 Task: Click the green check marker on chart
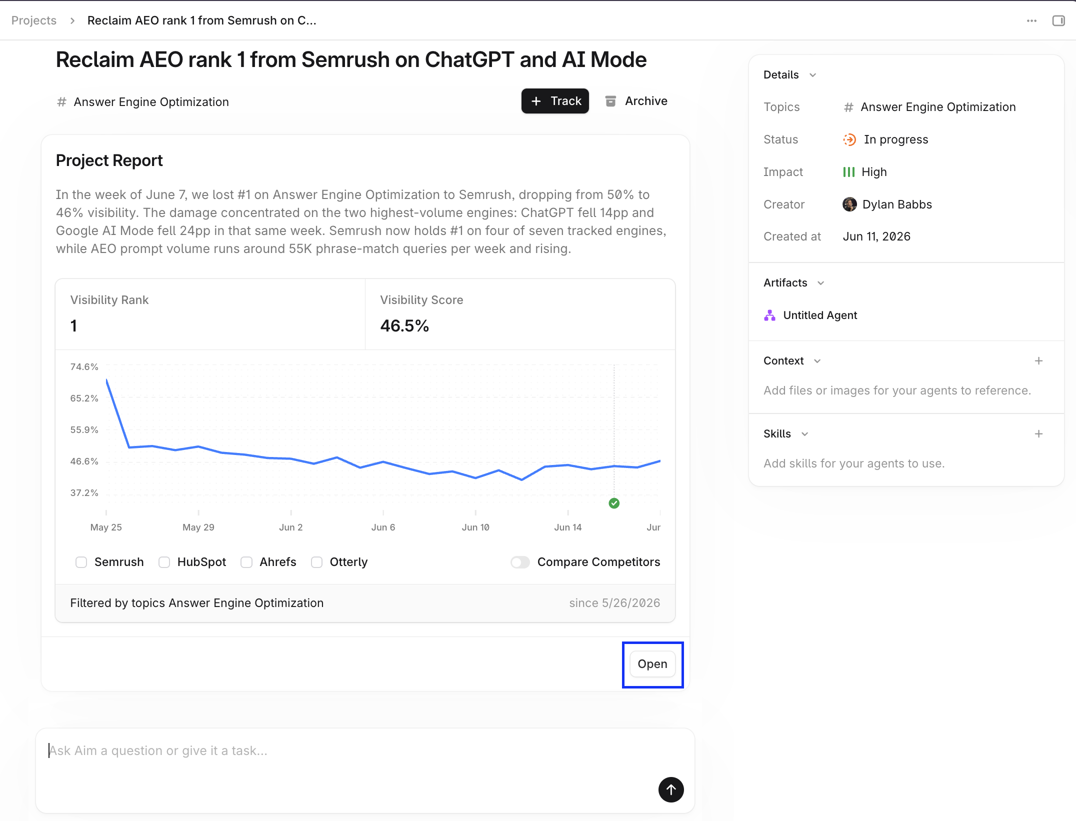pos(614,503)
